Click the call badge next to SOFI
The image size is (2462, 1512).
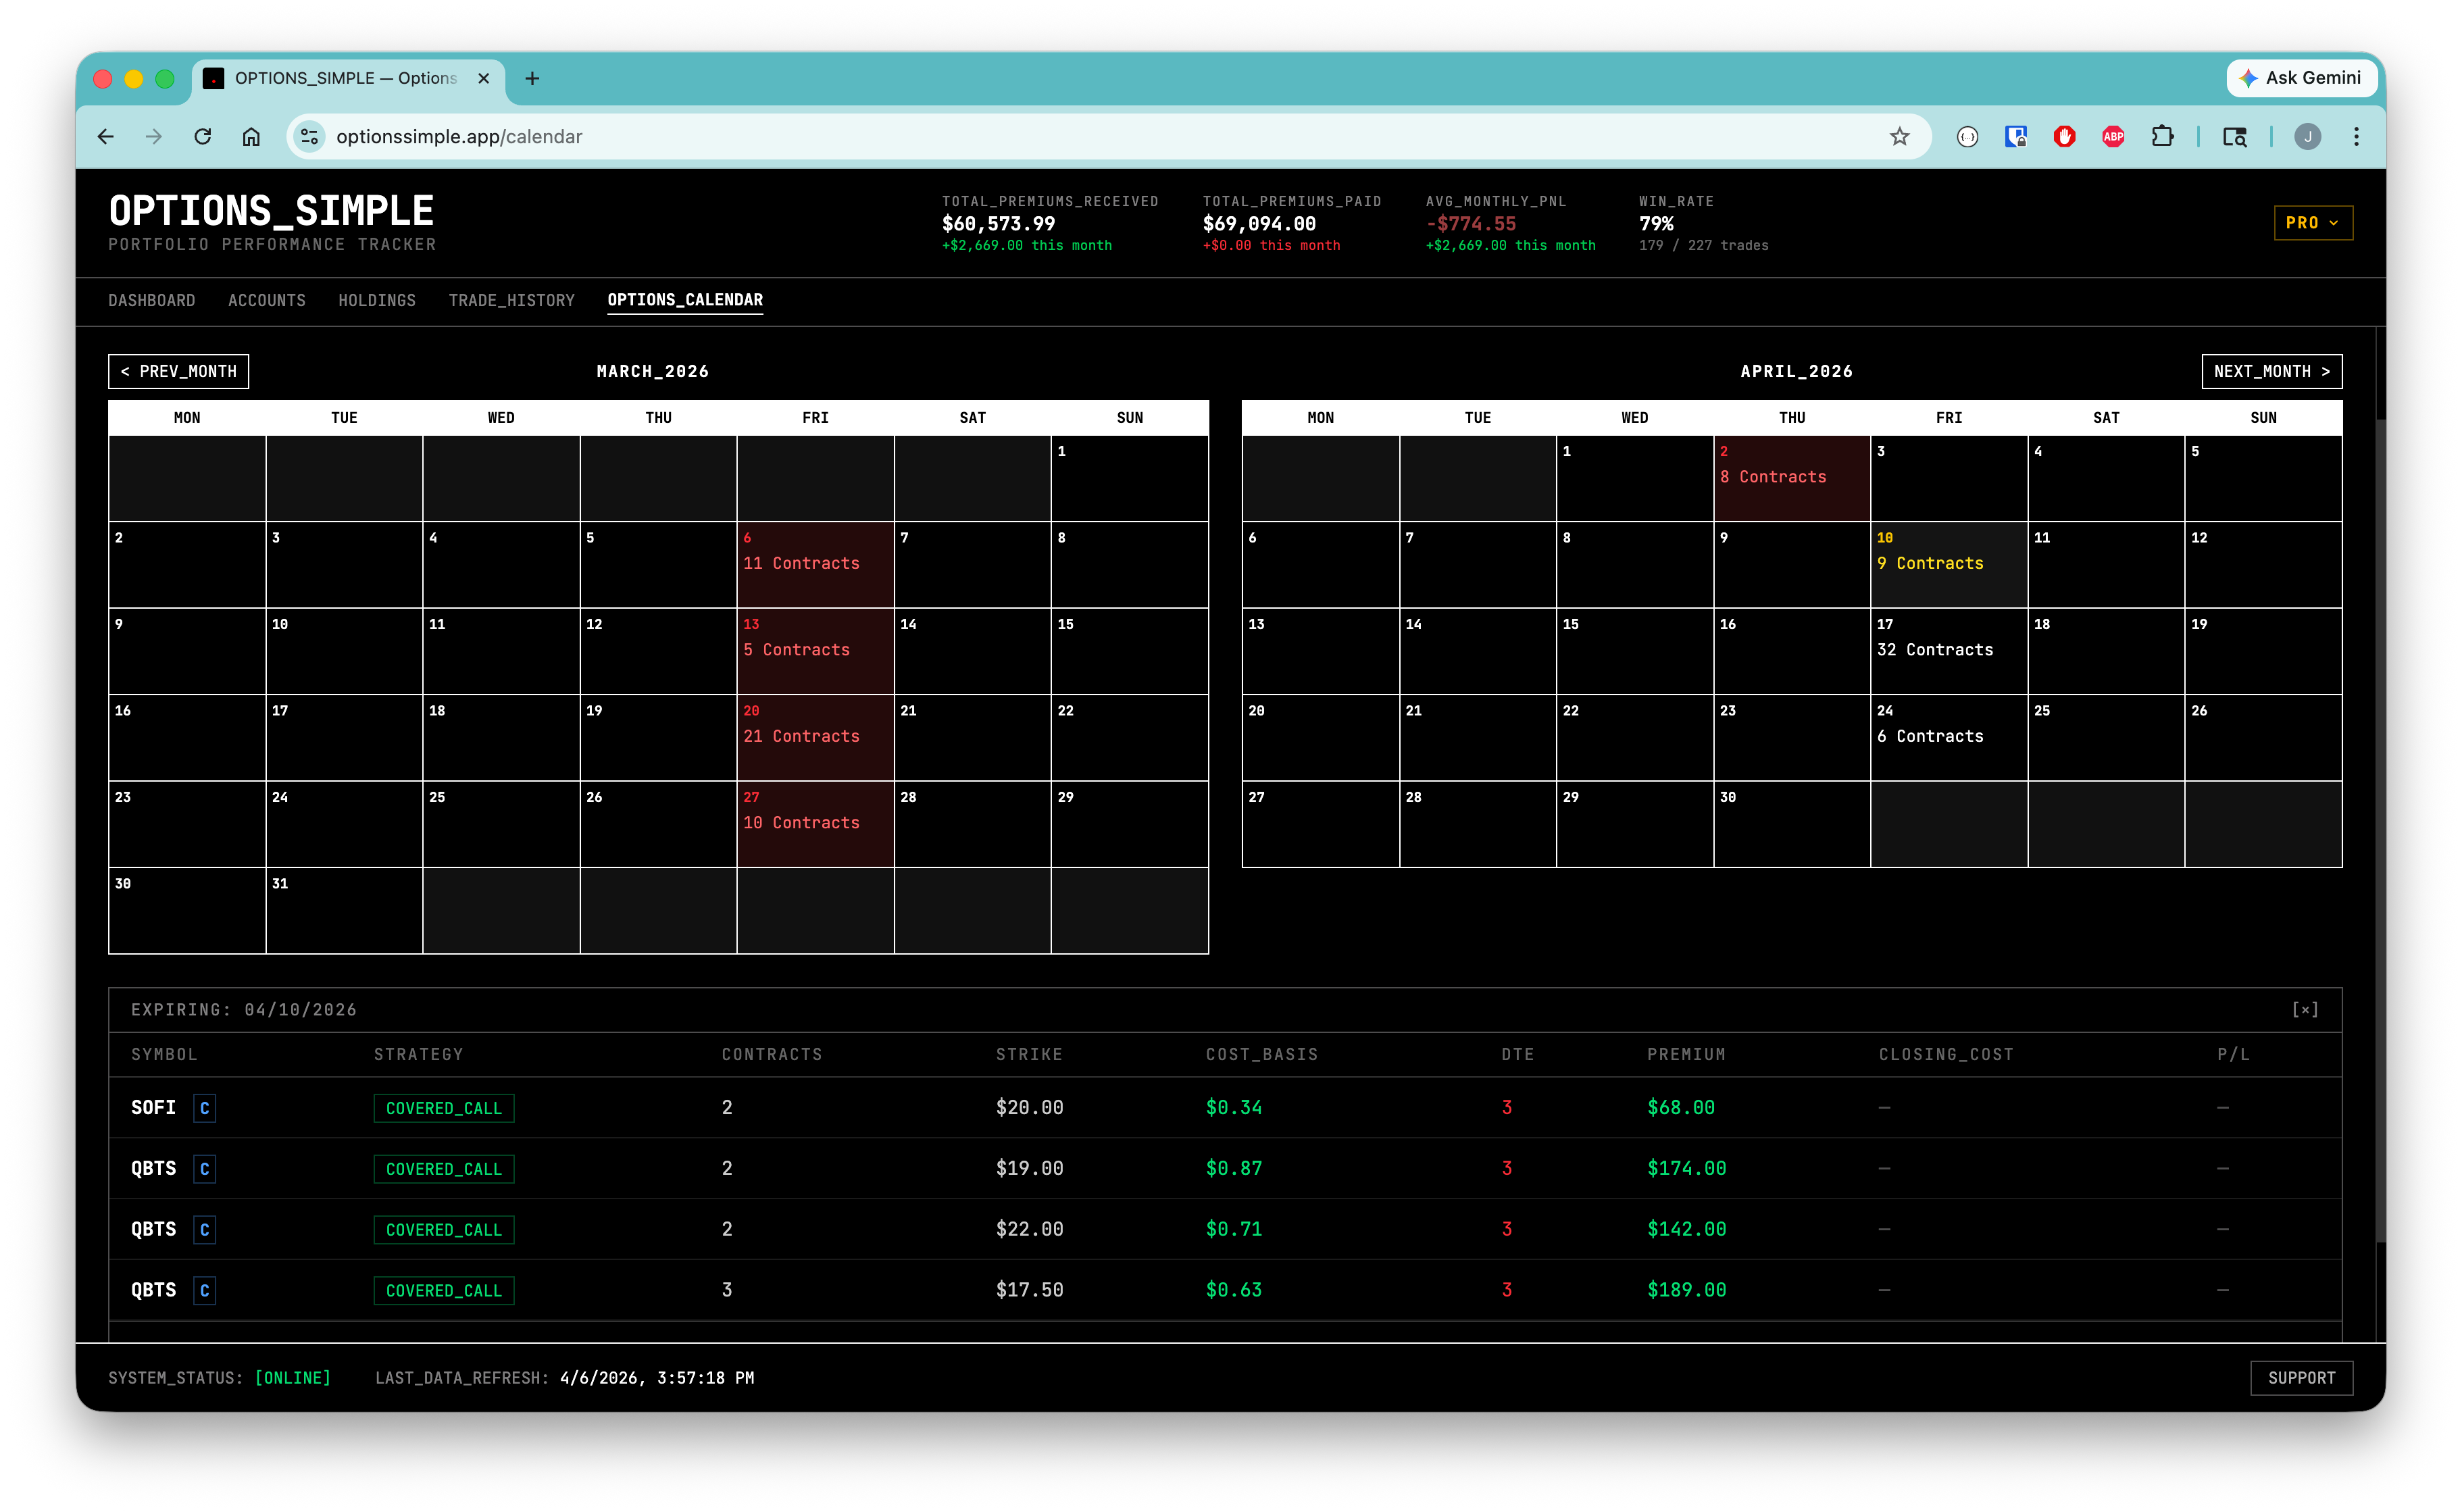coord(204,1108)
